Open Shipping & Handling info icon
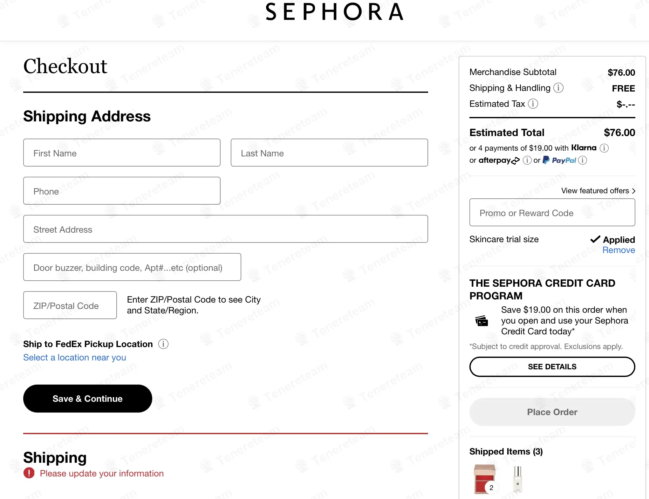The image size is (649, 499). [558, 88]
